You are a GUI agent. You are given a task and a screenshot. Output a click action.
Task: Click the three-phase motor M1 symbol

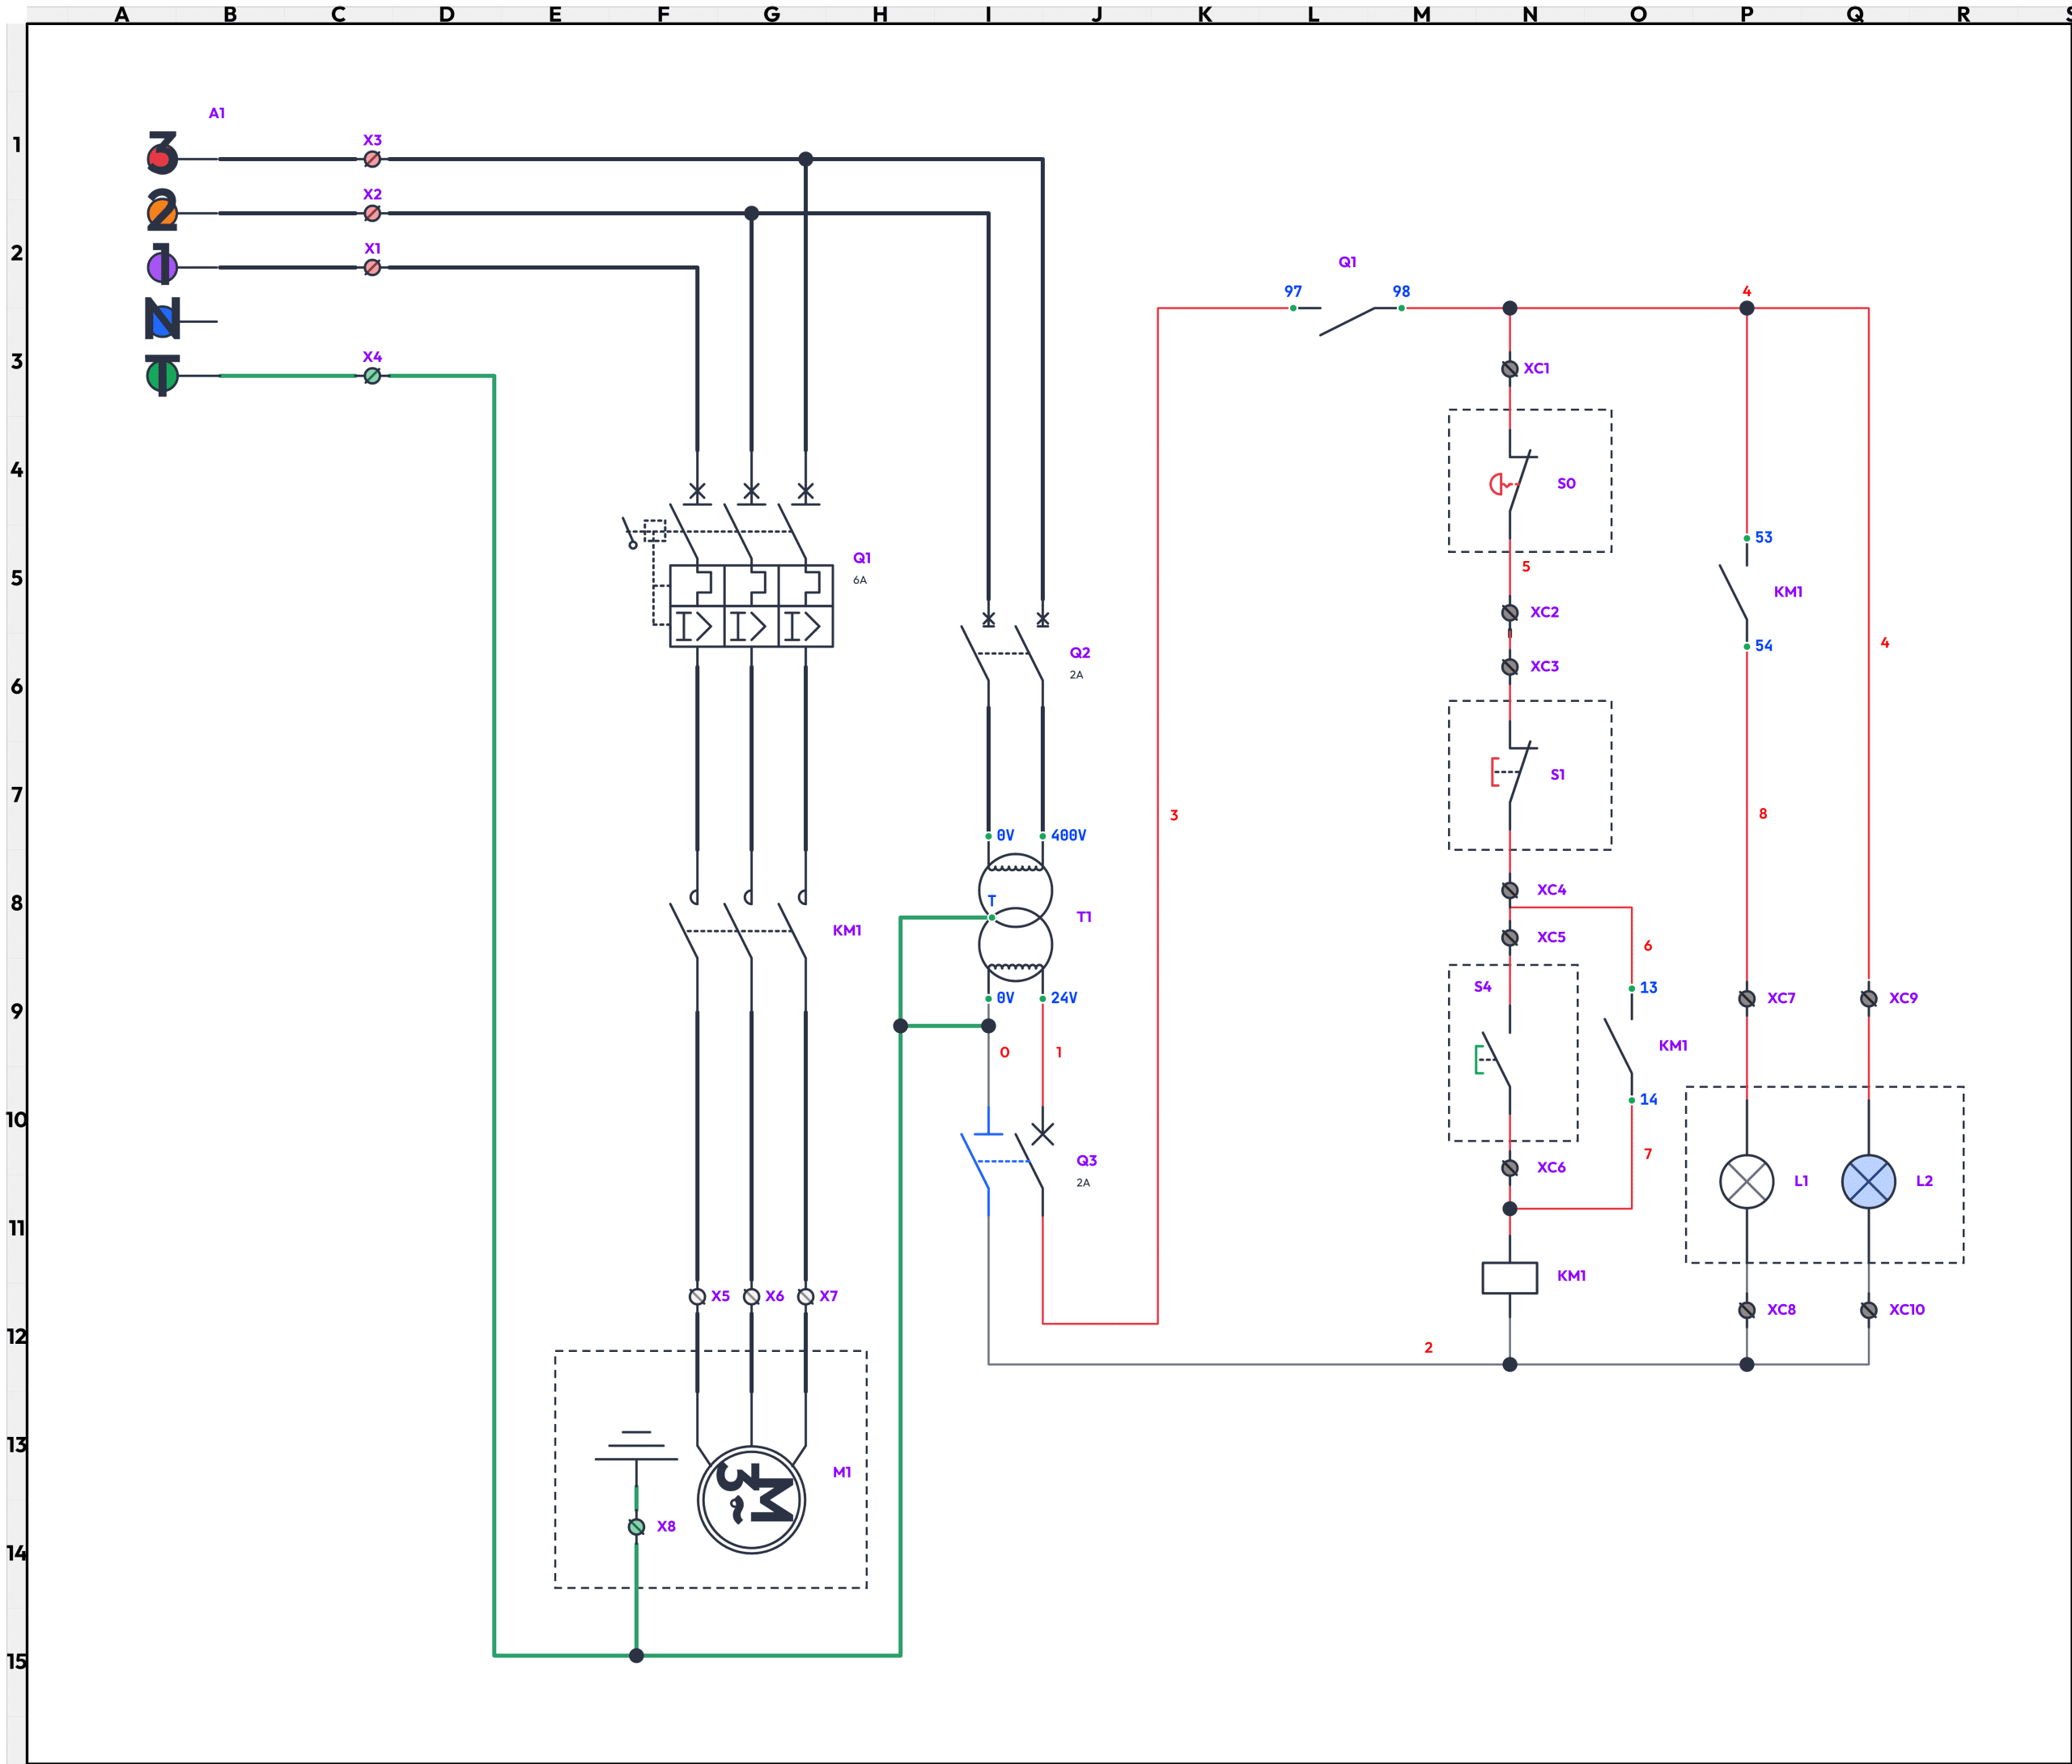point(750,1499)
